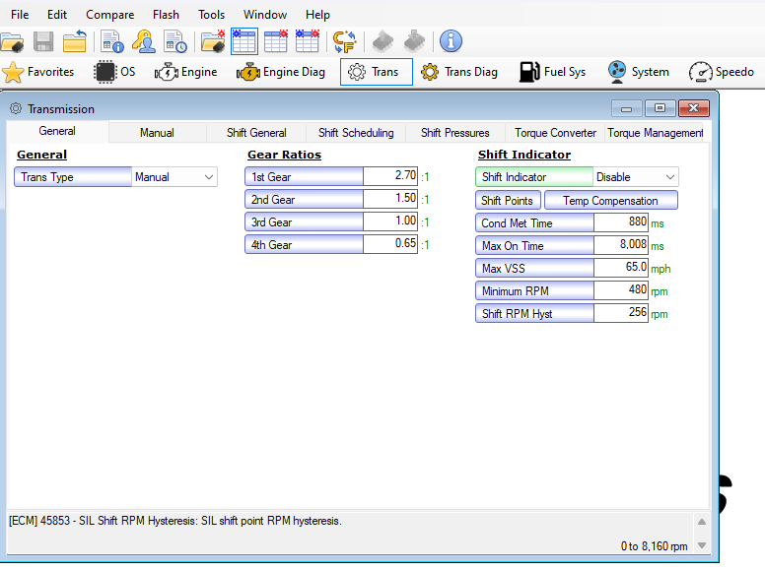Click description pane scroll down arrow
The image size is (765, 569).
[x=702, y=545]
